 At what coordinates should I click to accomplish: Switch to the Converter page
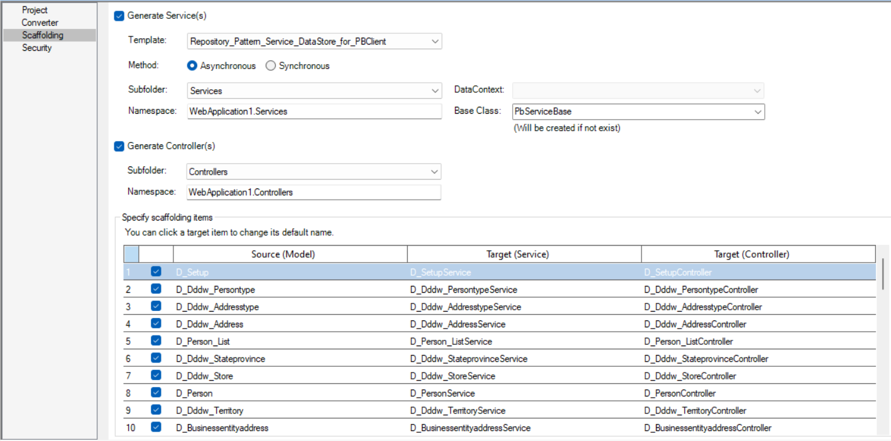tap(40, 23)
